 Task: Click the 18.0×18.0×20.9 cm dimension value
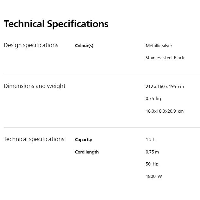click(164, 111)
